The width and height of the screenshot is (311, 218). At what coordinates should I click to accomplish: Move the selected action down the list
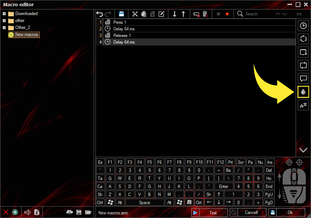tap(175, 14)
